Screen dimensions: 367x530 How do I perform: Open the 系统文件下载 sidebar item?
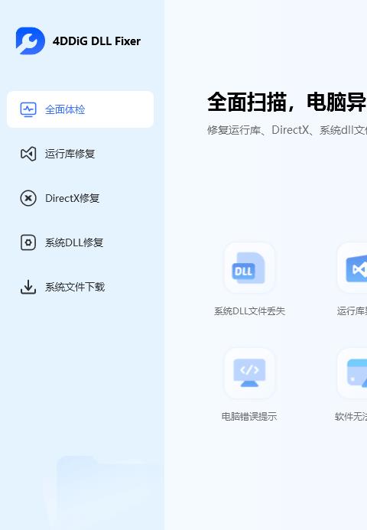80,287
